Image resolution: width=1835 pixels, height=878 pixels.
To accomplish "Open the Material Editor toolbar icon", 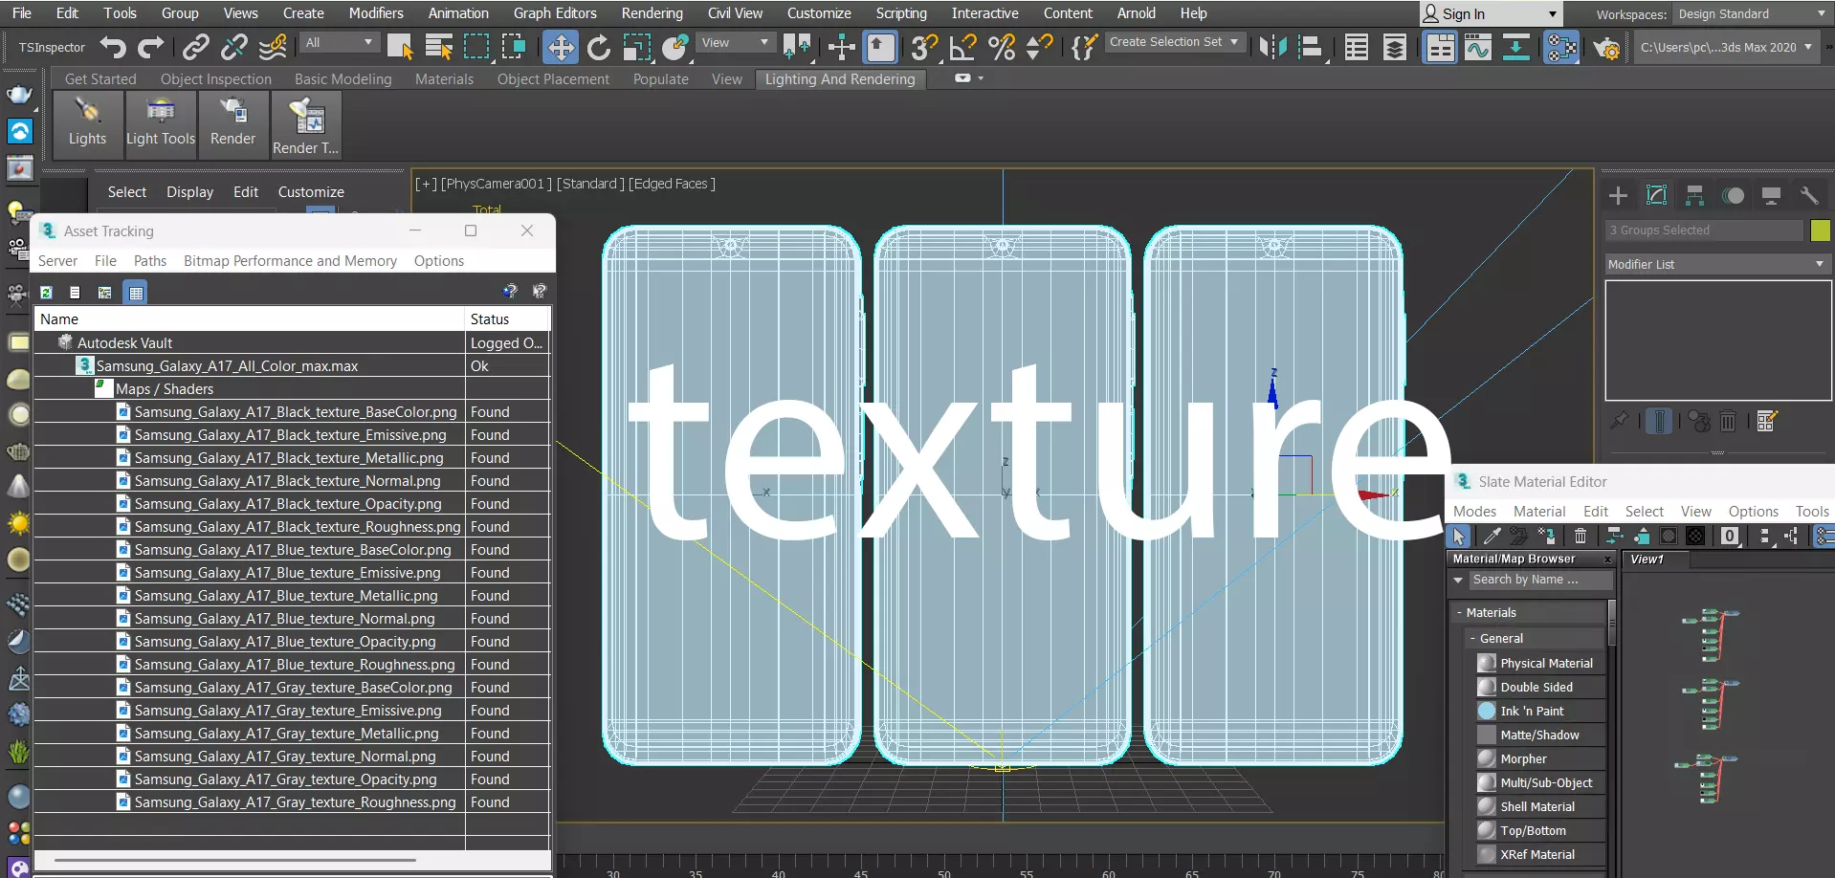I will coord(1561,47).
